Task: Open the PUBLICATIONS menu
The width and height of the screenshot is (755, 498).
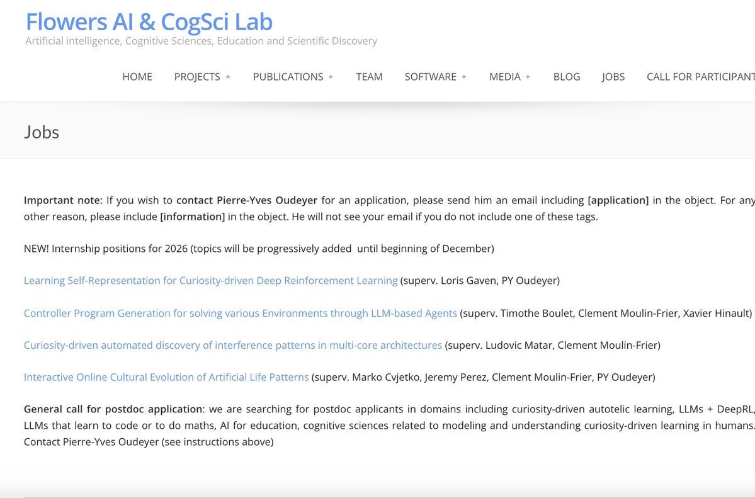Action: coord(288,77)
